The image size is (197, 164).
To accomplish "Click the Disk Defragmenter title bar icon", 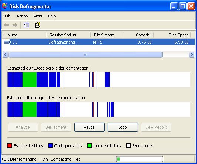I will (x=5, y=6).
